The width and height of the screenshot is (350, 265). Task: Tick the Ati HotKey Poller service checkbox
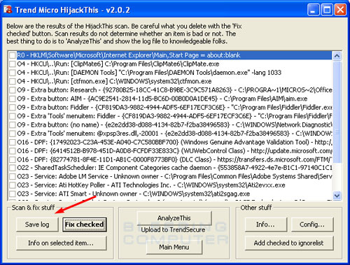pos(13,185)
